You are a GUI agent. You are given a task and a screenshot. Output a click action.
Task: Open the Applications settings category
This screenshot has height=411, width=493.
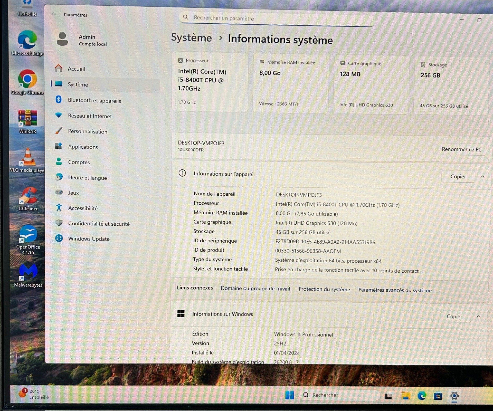(83, 147)
